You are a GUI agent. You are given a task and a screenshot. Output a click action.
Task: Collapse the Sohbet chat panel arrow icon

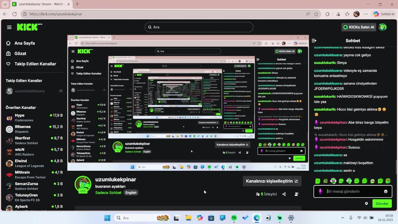(314, 40)
